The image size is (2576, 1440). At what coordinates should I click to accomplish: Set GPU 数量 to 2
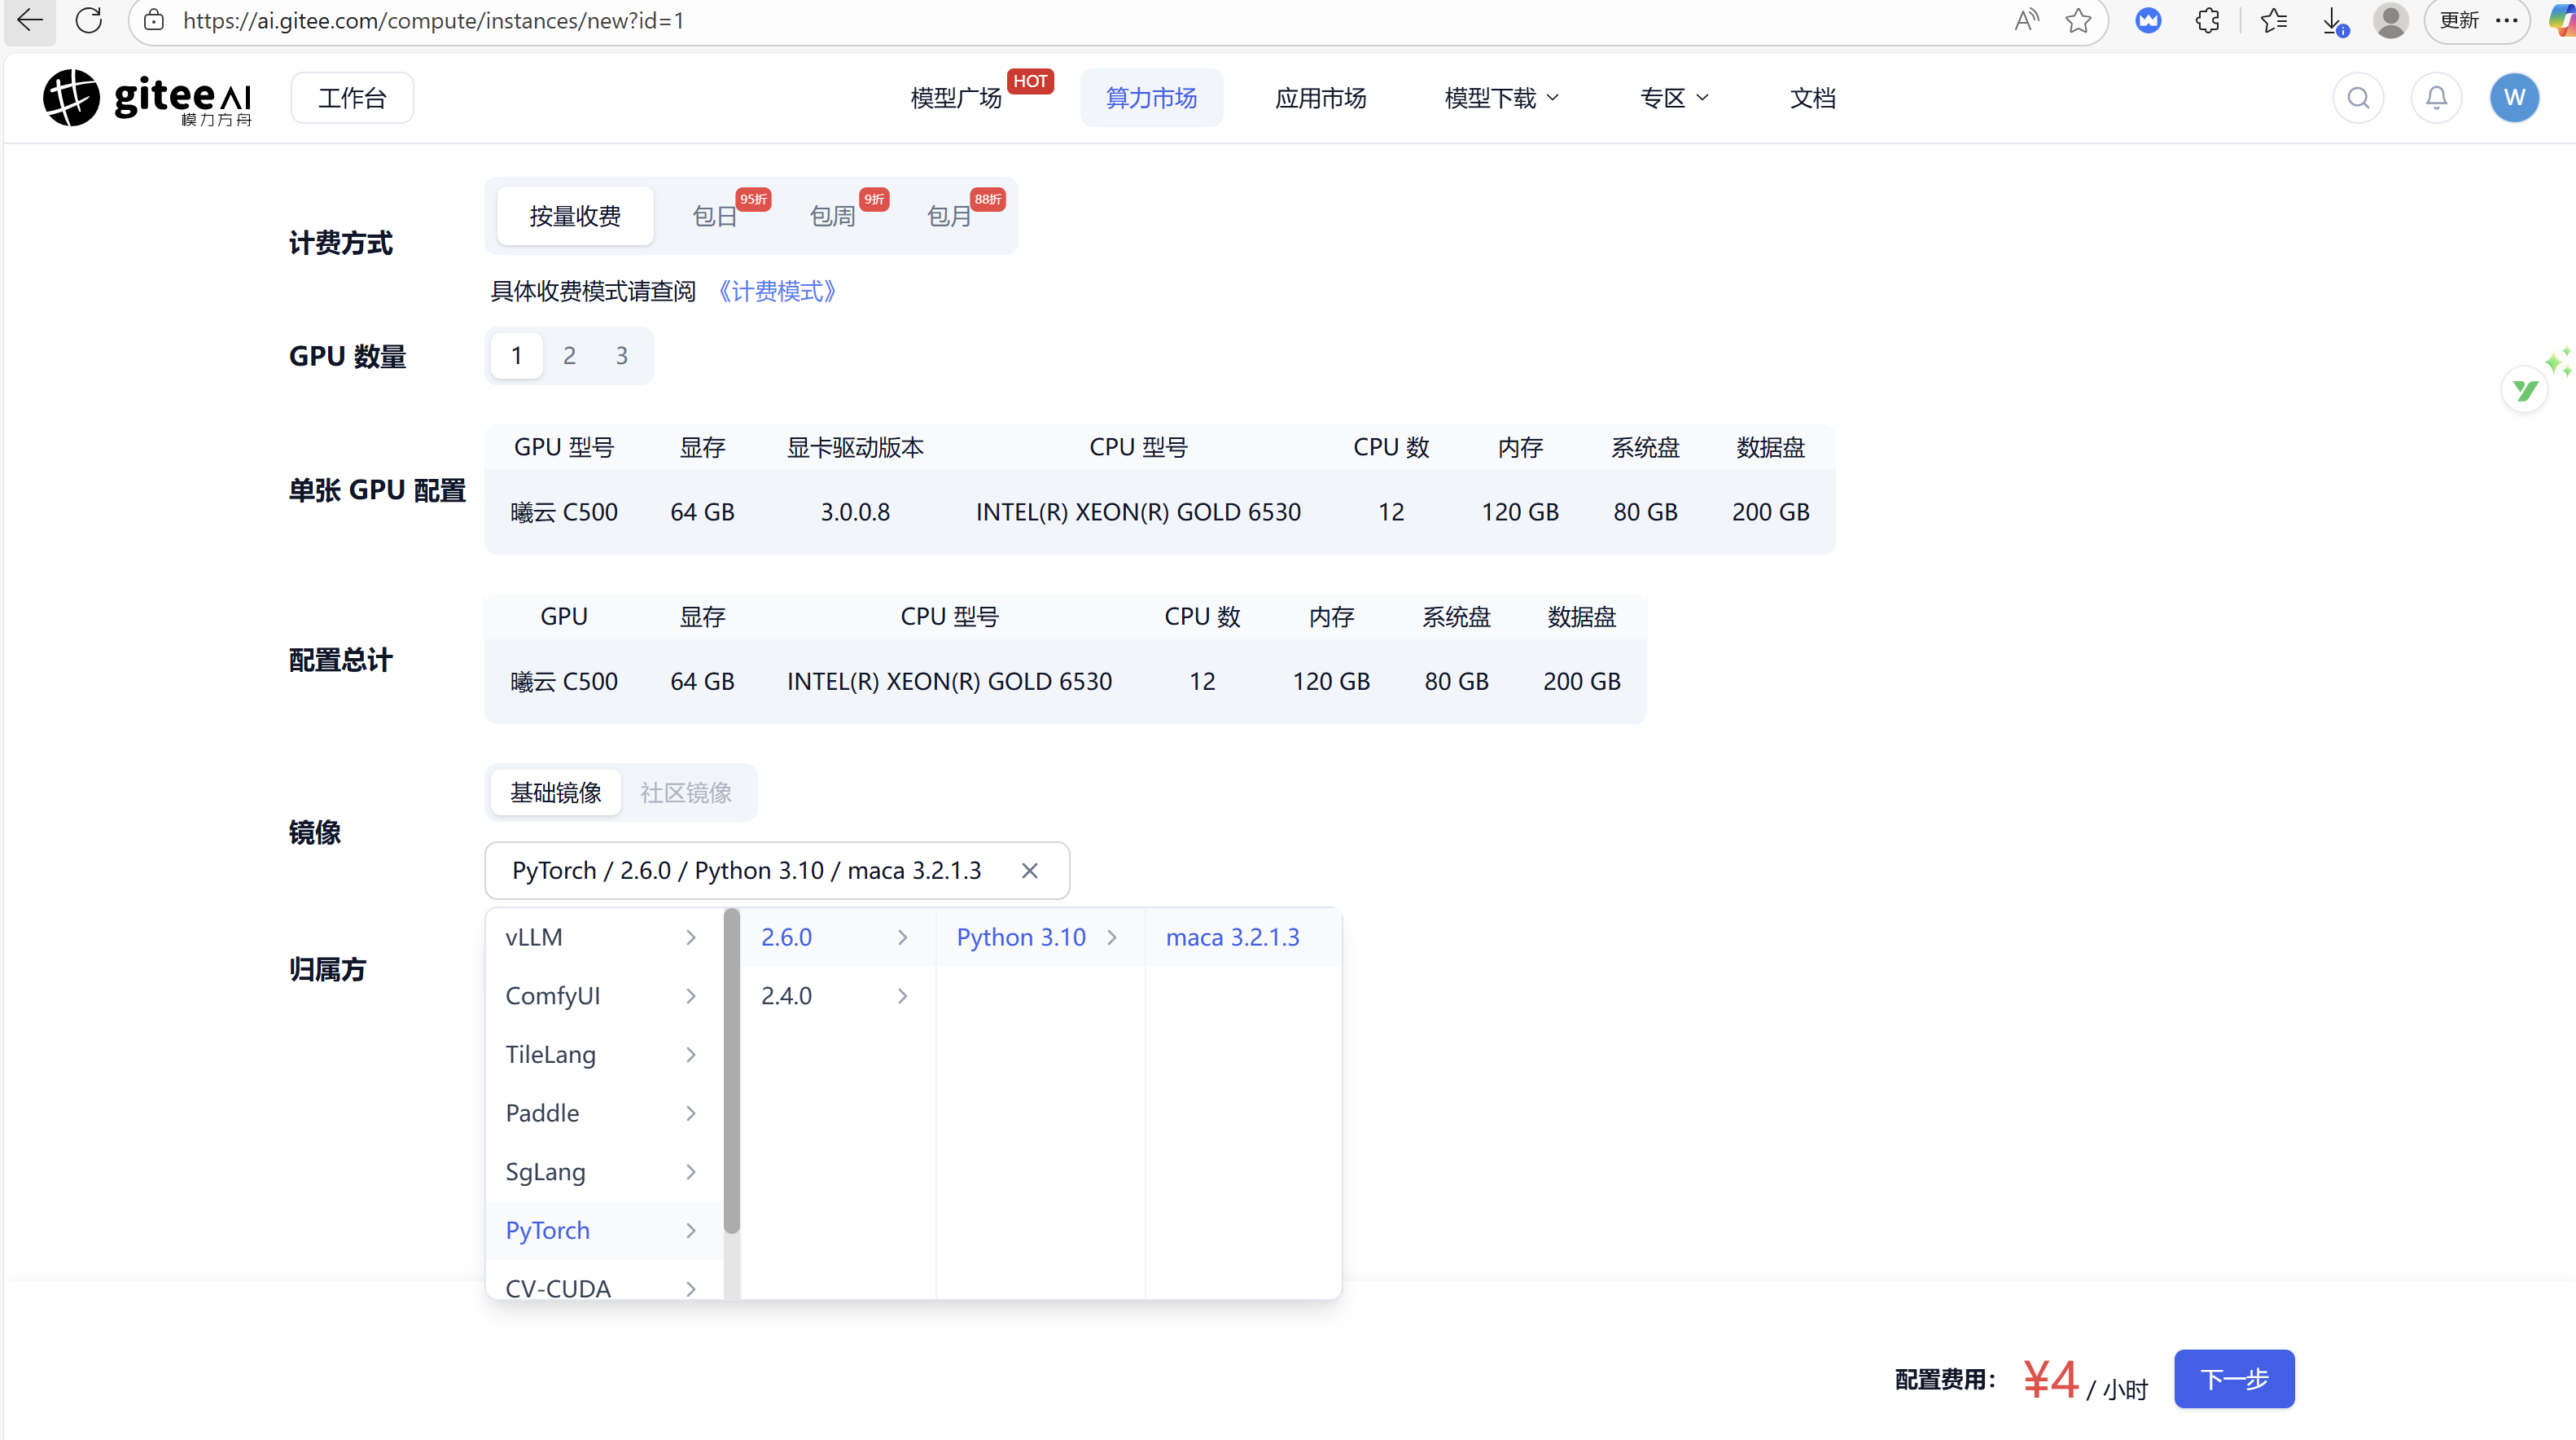569,355
